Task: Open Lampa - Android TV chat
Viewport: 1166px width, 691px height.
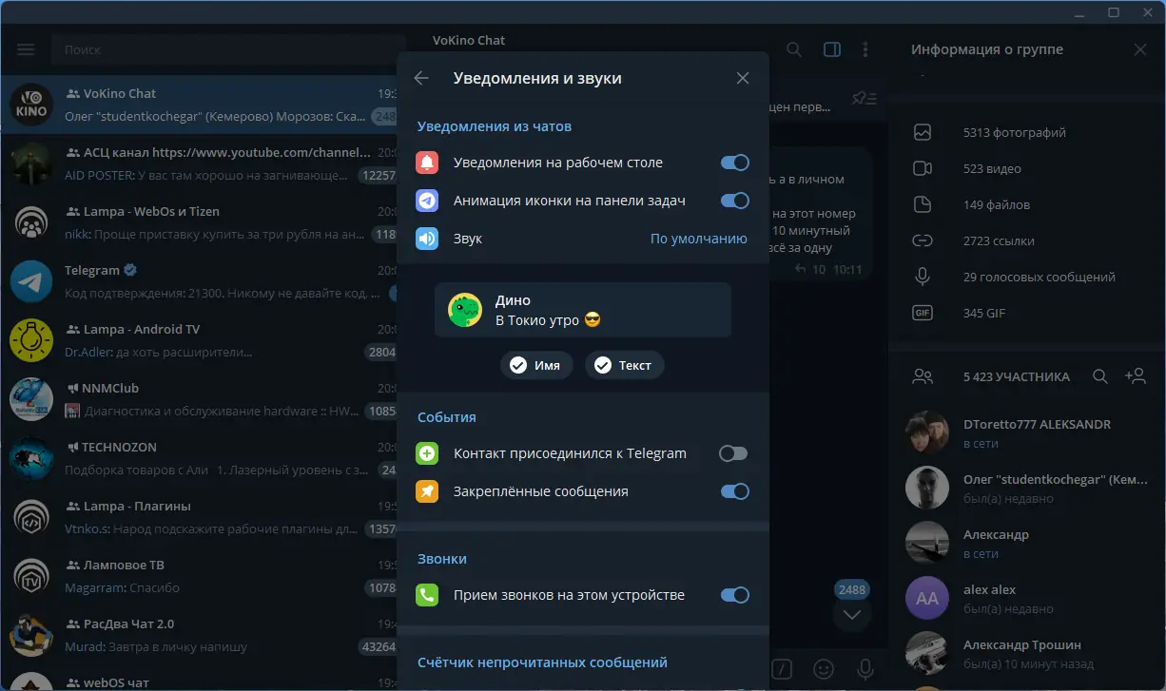Action: pyautogui.click(x=199, y=341)
